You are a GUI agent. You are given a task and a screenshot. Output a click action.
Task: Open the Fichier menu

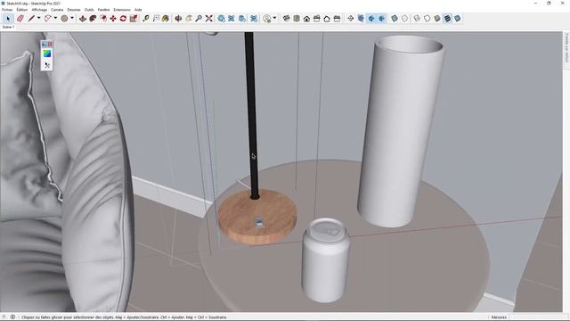pos(7,10)
